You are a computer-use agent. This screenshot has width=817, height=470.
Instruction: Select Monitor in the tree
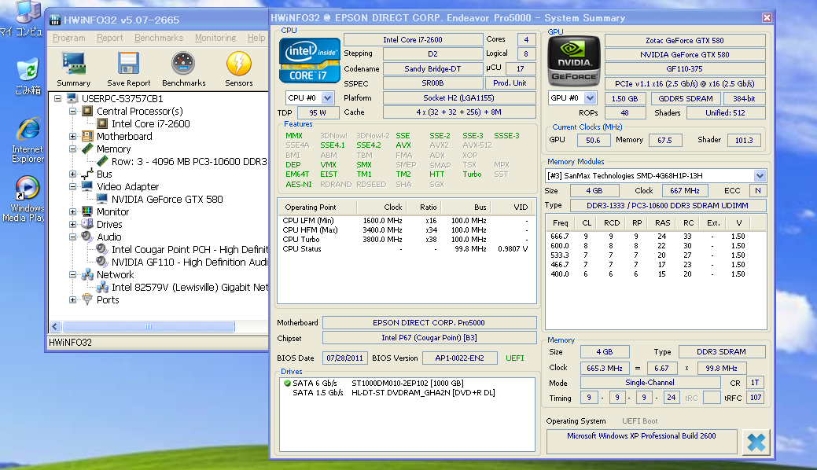click(112, 211)
